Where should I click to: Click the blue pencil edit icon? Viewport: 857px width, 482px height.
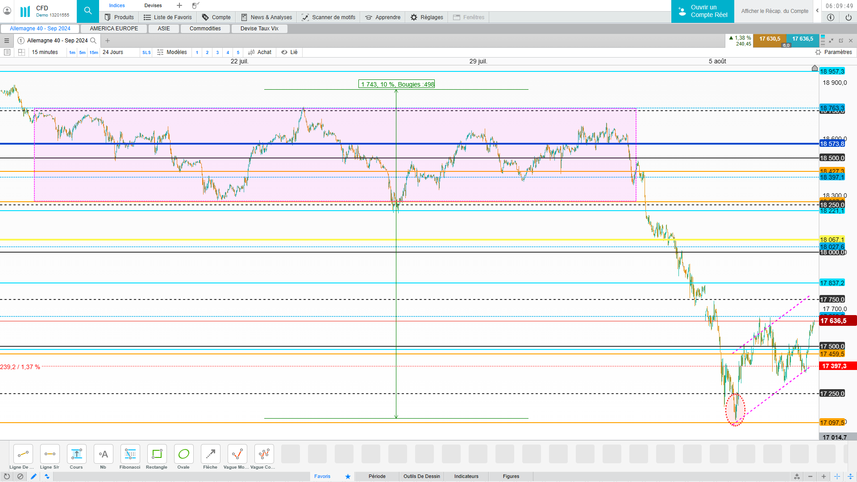33,476
